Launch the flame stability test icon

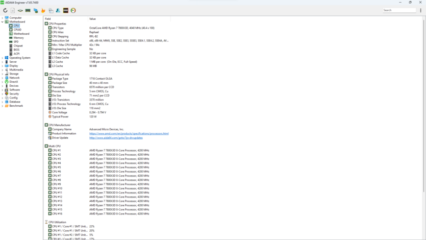click(x=43, y=10)
